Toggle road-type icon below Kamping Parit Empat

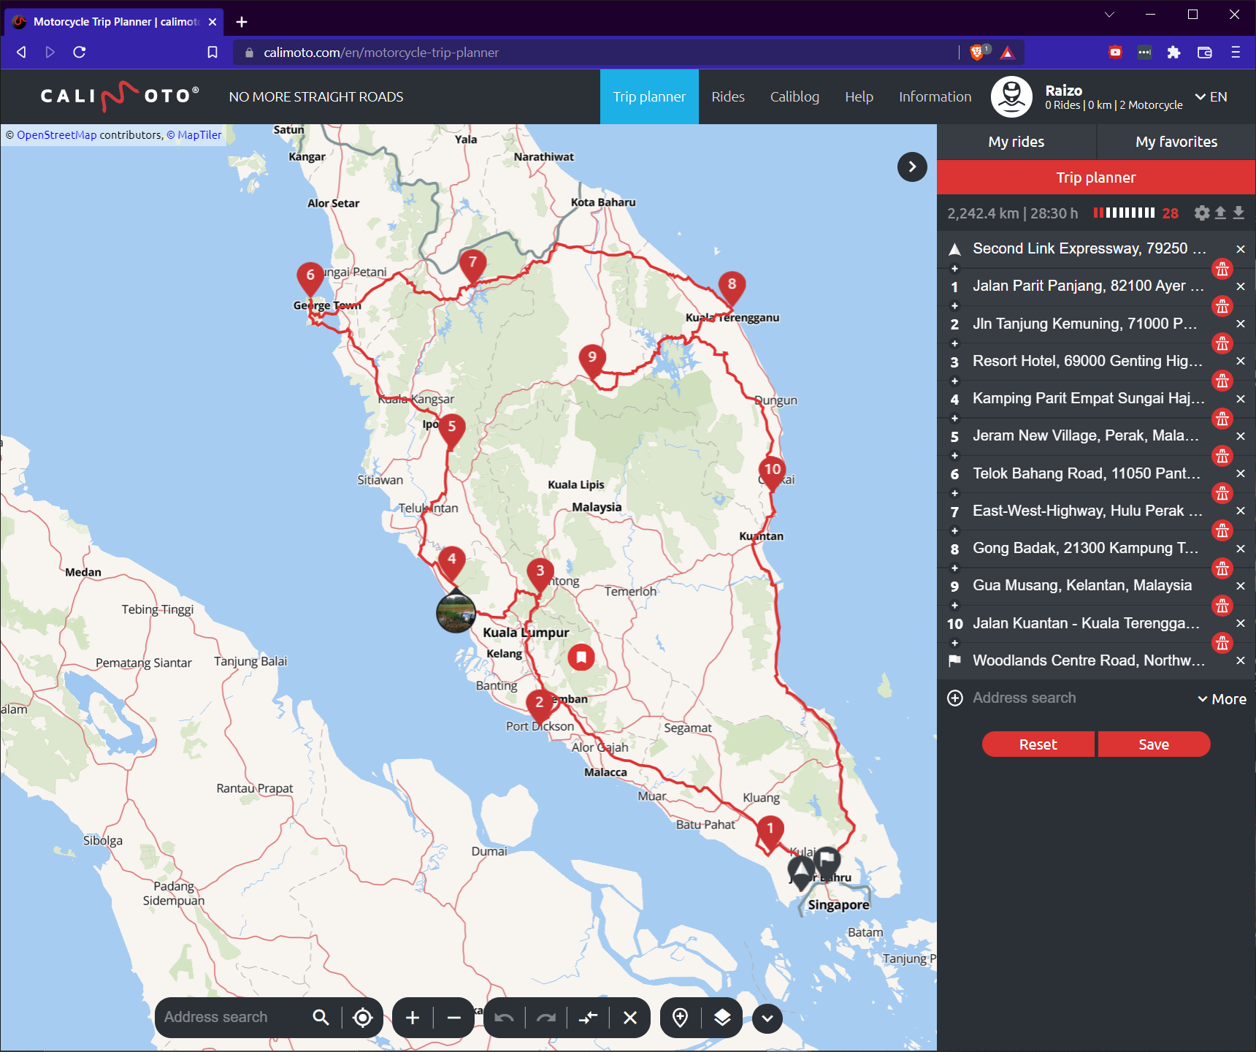pyautogui.click(x=1222, y=418)
